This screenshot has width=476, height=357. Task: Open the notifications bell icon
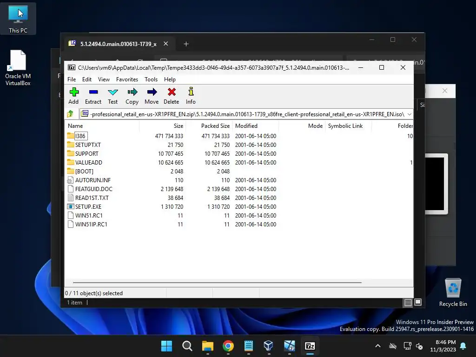463,346
